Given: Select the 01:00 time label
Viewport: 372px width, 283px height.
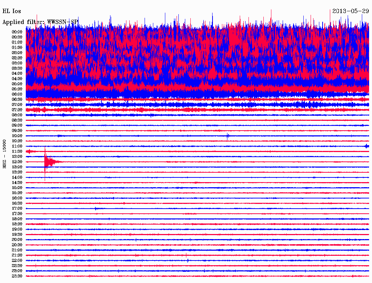Looking at the screenshot, I should pyautogui.click(x=17, y=42).
